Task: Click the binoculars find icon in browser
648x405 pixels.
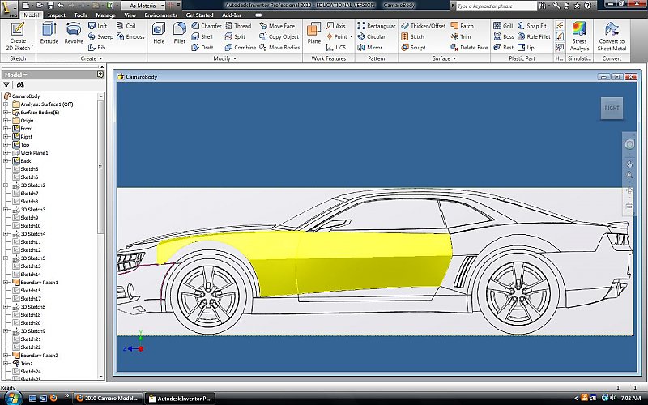Action: click(20, 85)
